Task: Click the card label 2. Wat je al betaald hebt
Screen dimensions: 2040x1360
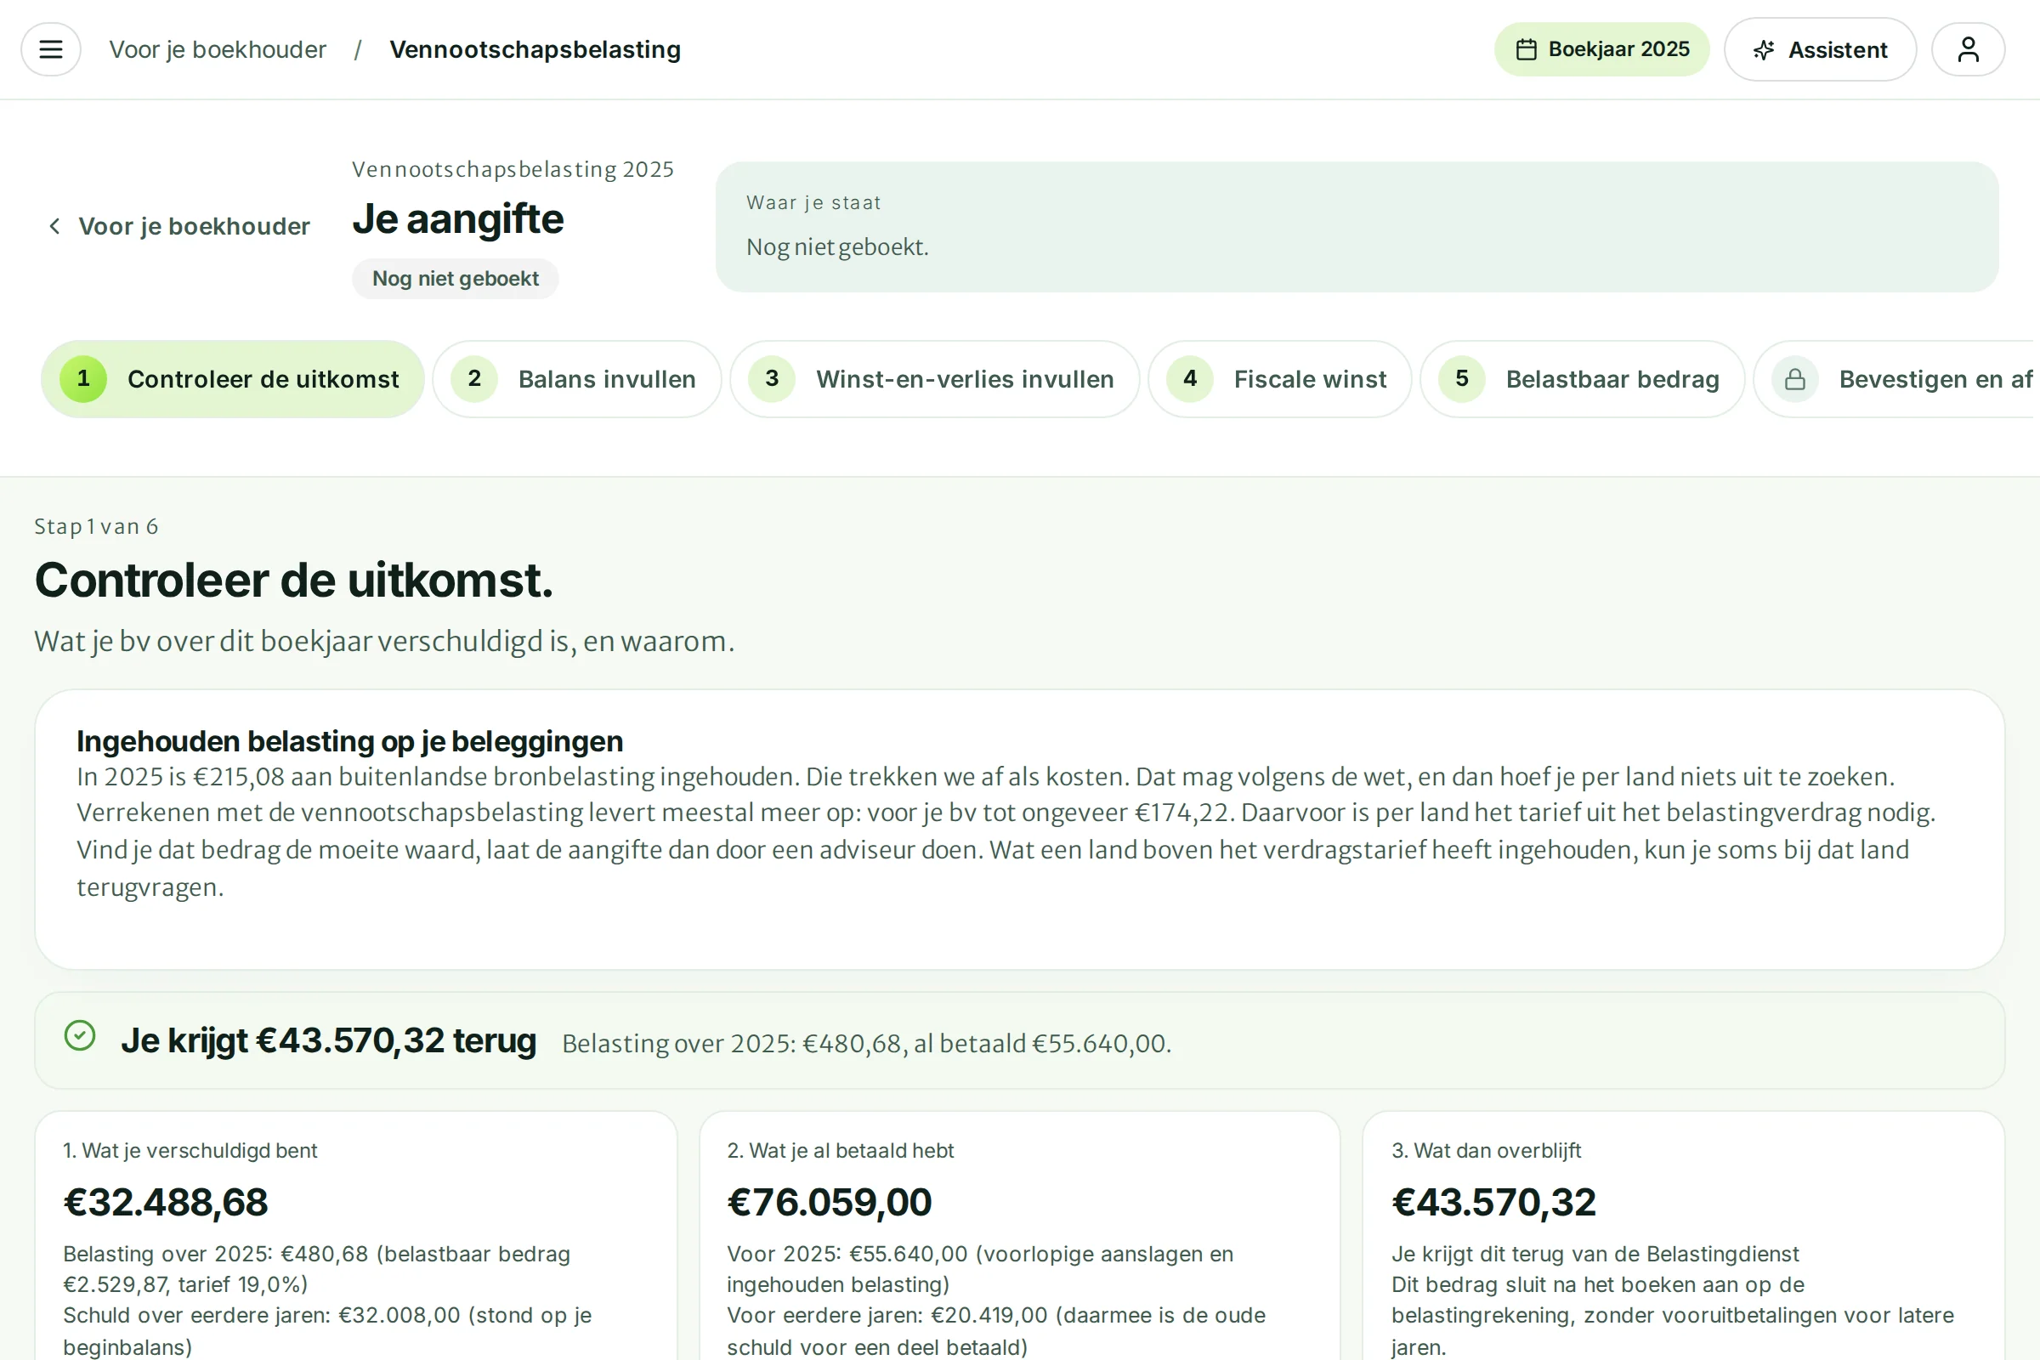Action: tap(841, 1150)
